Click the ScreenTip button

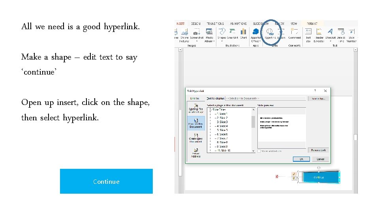[x=318, y=99]
